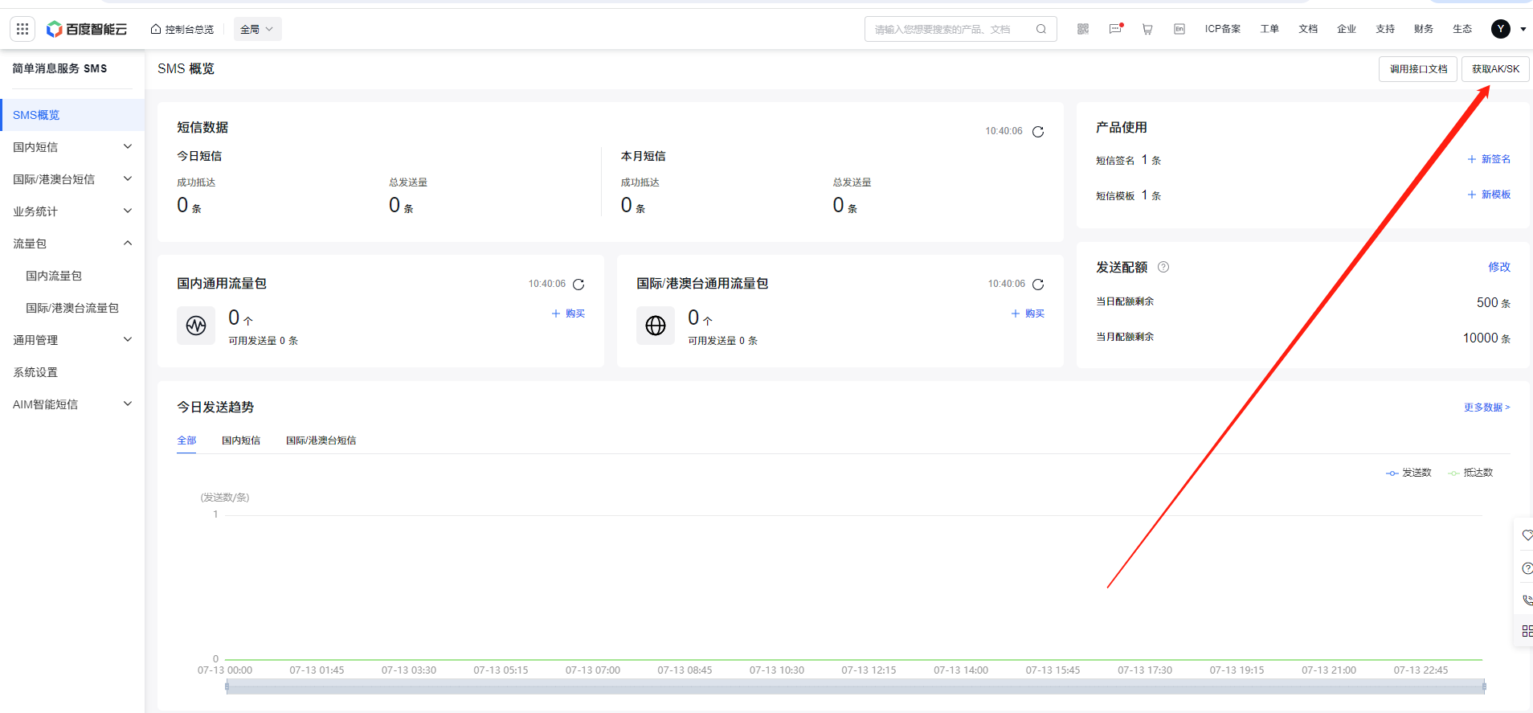Open the 全局 region dropdown
Image resolution: width=1533 pixels, height=713 pixels.
point(257,29)
